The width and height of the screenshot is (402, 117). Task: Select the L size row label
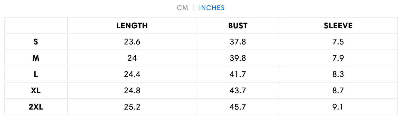point(36,74)
